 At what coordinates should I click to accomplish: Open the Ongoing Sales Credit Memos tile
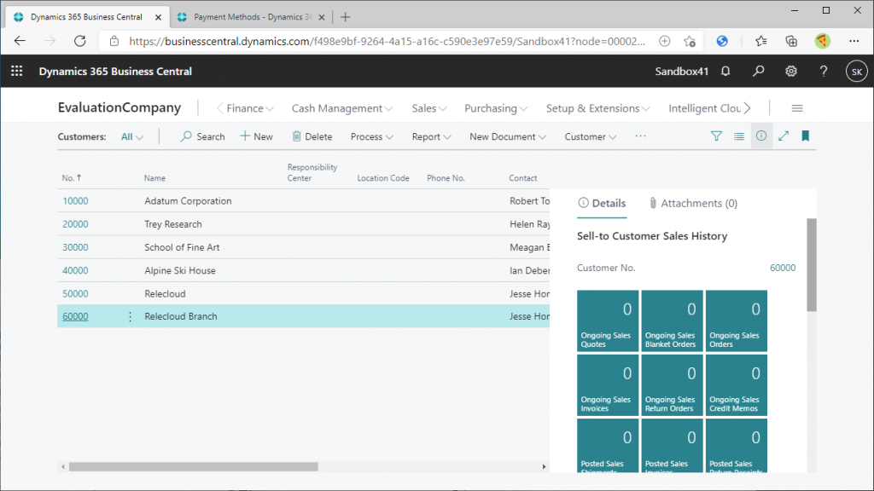pos(737,385)
